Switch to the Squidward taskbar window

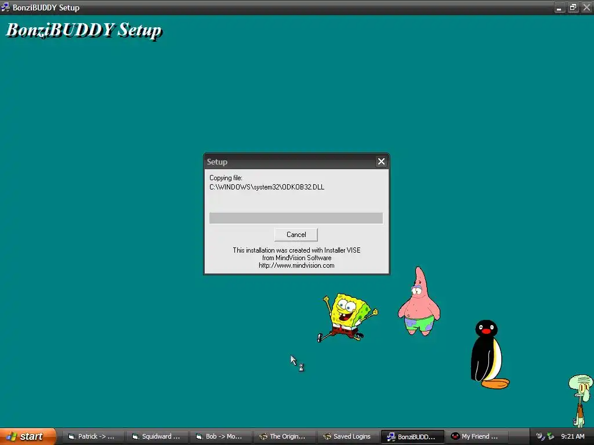coord(156,436)
